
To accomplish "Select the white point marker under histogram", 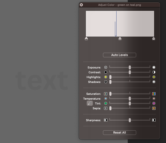I will (154, 39).
